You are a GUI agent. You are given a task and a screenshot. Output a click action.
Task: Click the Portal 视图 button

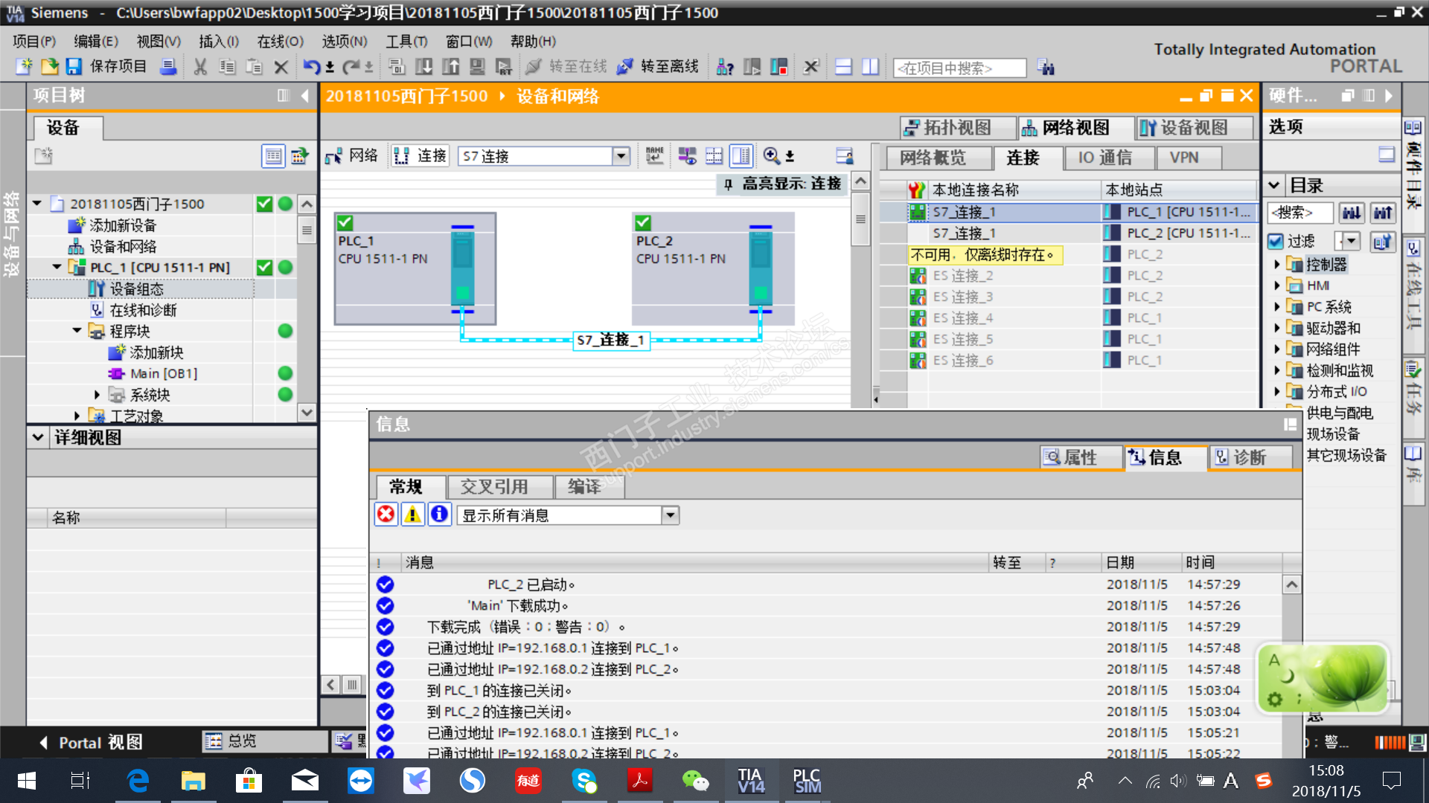pos(89,742)
